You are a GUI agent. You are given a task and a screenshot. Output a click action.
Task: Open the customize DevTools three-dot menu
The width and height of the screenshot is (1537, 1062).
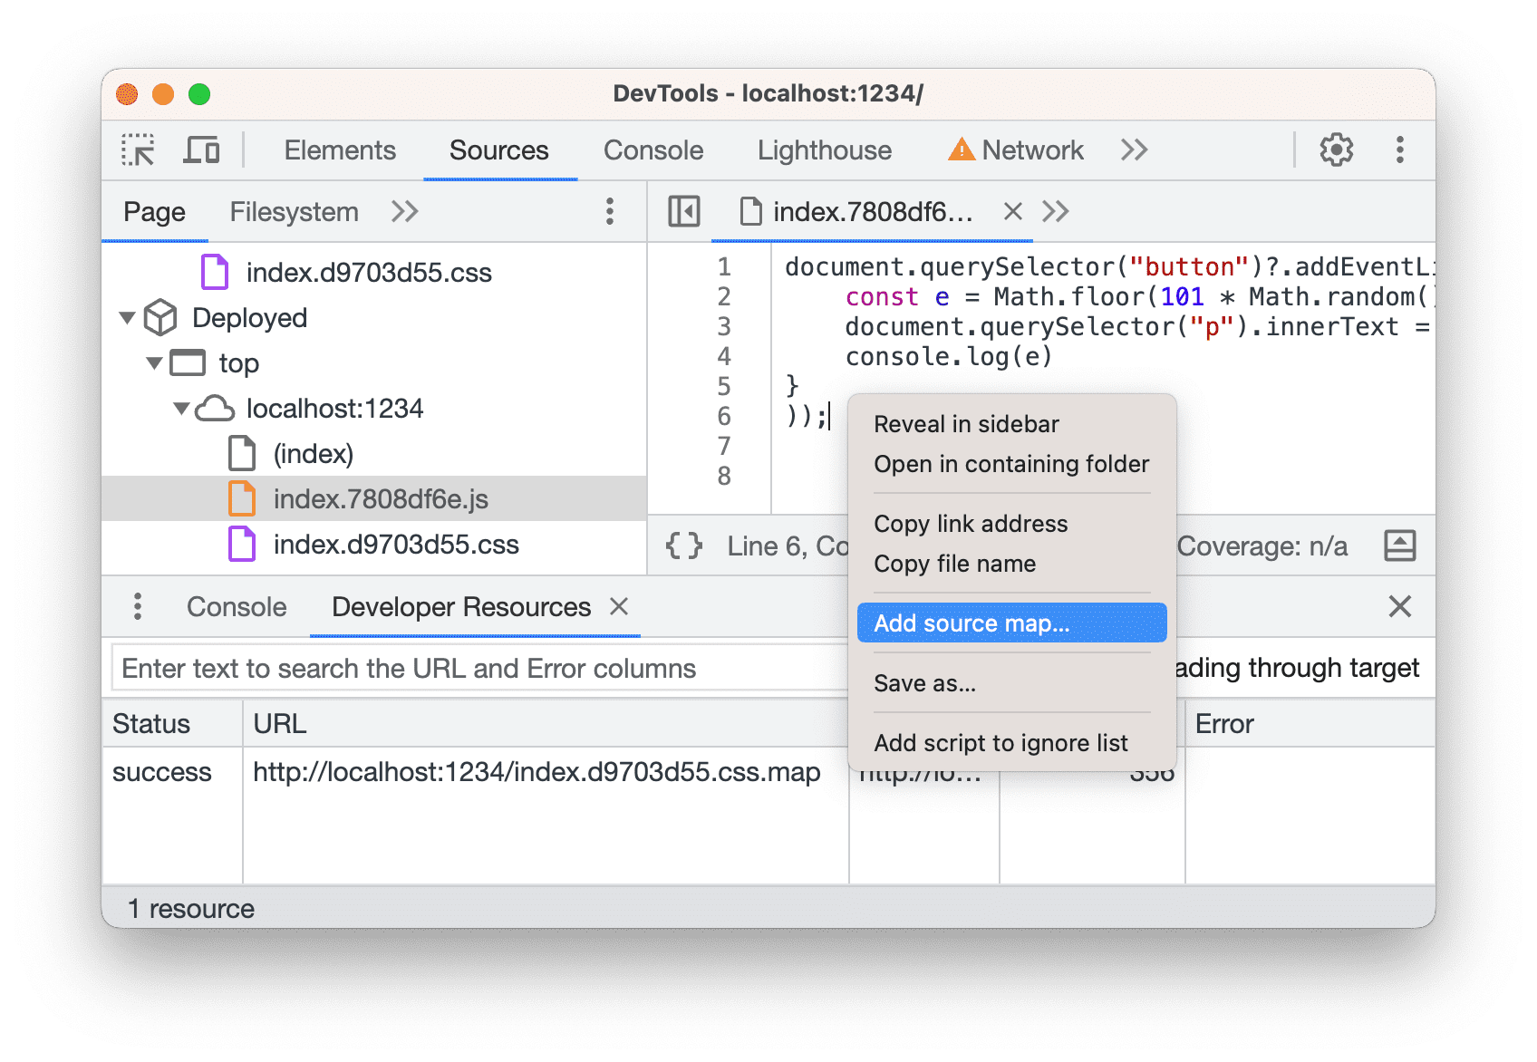coord(1401,150)
